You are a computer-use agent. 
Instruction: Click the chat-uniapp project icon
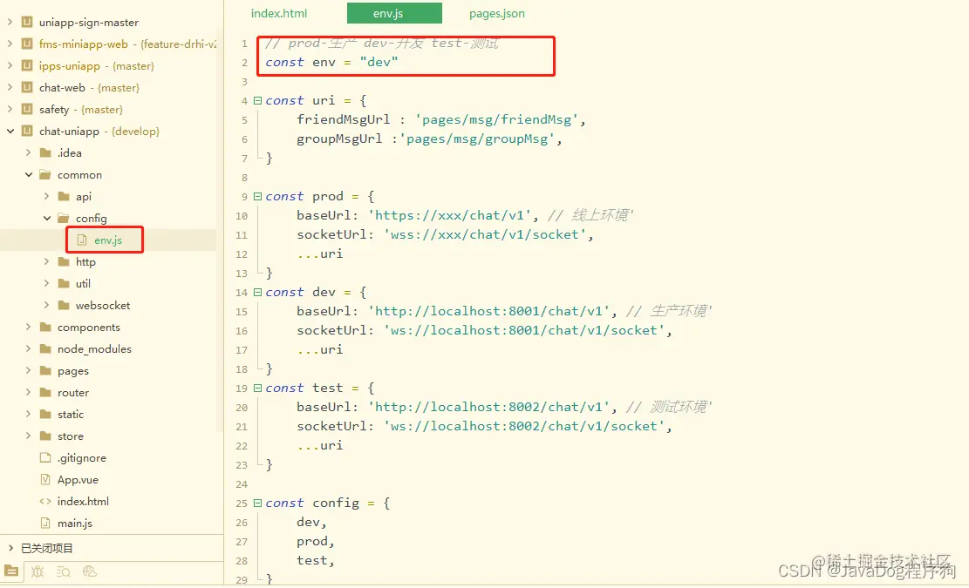click(26, 131)
